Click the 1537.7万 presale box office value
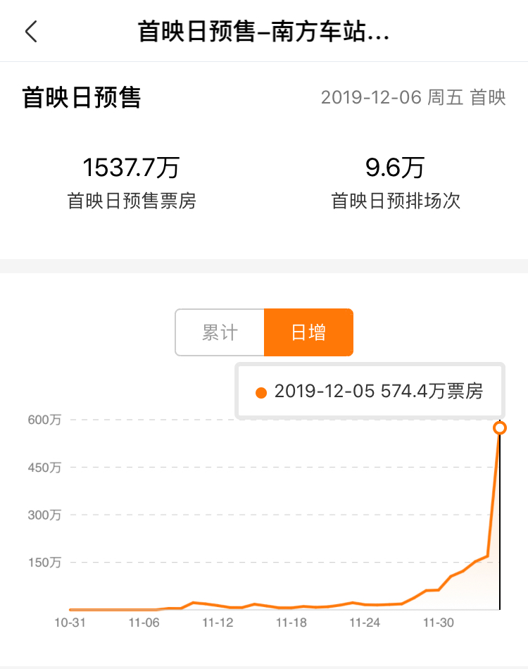Screen dimensions: 528x669 pyautogui.click(x=132, y=168)
